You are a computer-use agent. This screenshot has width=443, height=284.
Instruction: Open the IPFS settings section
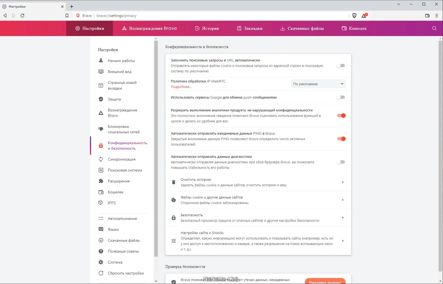(112, 203)
